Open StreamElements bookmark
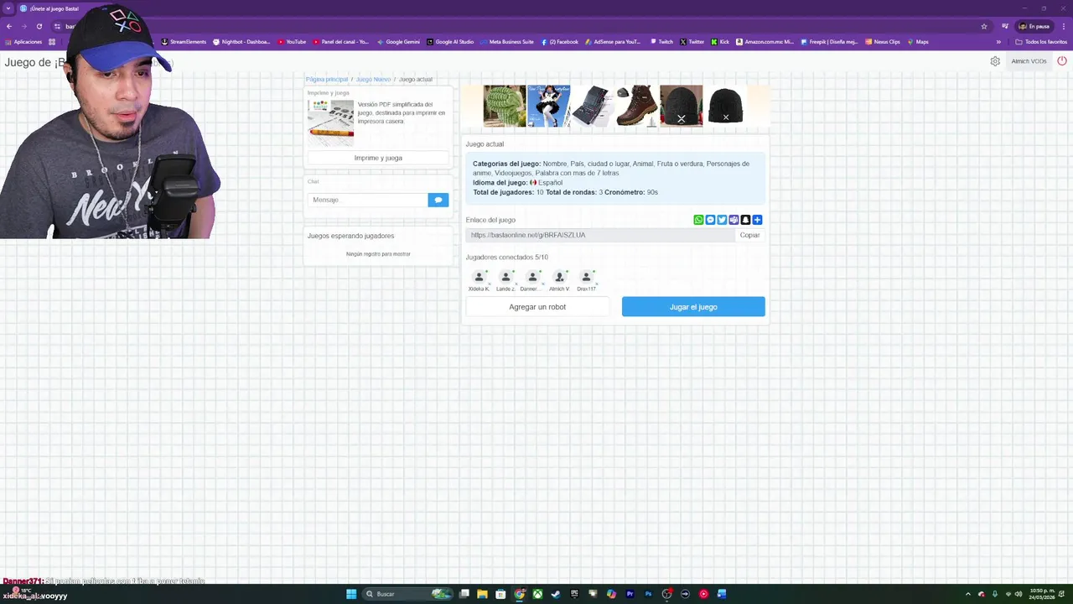Image resolution: width=1073 pixels, height=604 pixels. coord(184,42)
